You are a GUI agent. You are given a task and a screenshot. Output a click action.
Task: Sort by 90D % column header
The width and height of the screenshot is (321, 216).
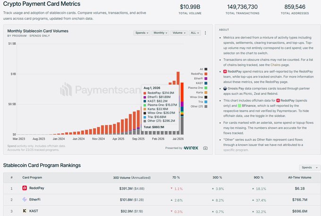(258, 177)
